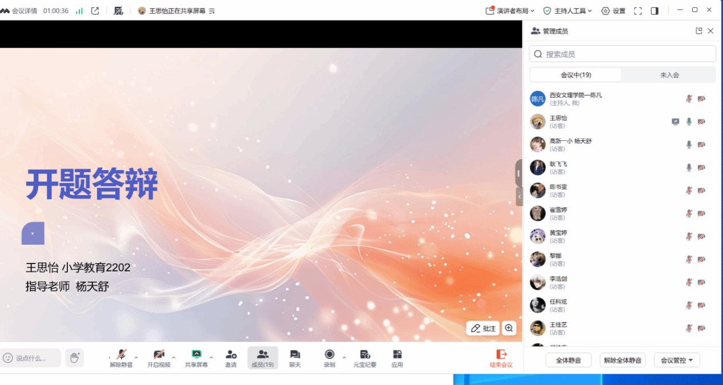Click the 邀请 invite icon
Image resolution: width=723 pixels, height=385 pixels.
pyautogui.click(x=231, y=355)
